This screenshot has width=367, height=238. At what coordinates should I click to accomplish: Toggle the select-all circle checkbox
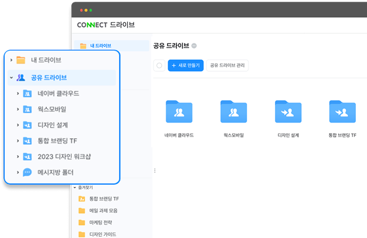pos(159,66)
